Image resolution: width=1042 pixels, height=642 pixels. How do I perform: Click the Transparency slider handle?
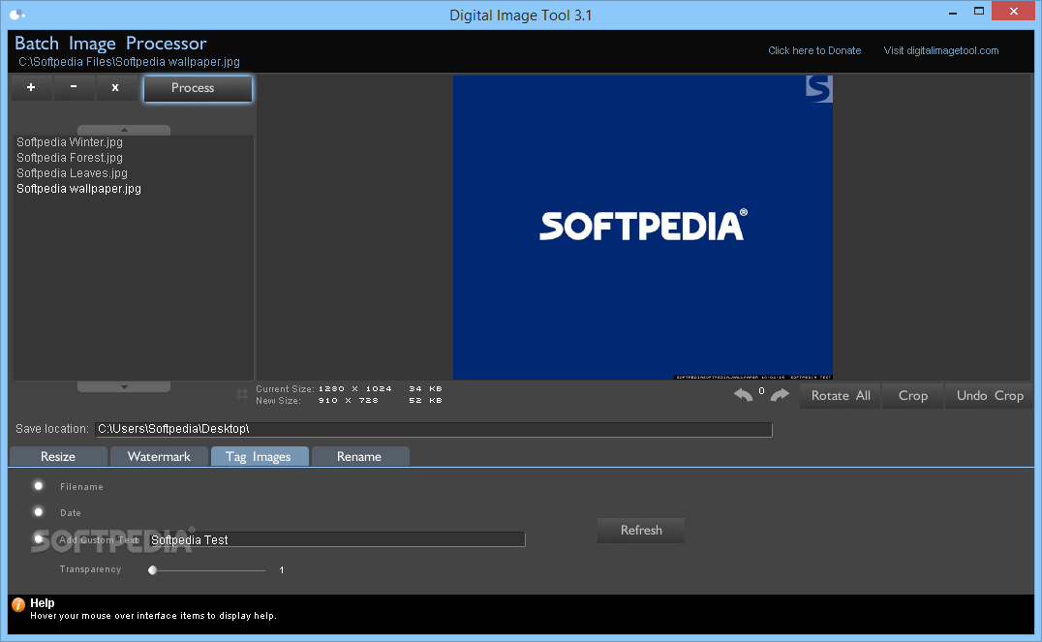[152, 570]
